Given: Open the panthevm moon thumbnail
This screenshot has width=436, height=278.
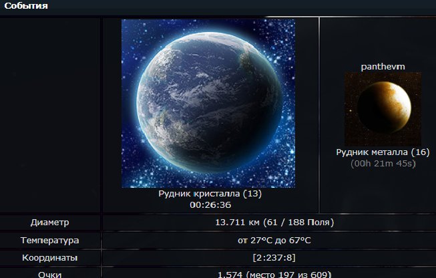Looking at the screenshot, I should click(383, 109).
